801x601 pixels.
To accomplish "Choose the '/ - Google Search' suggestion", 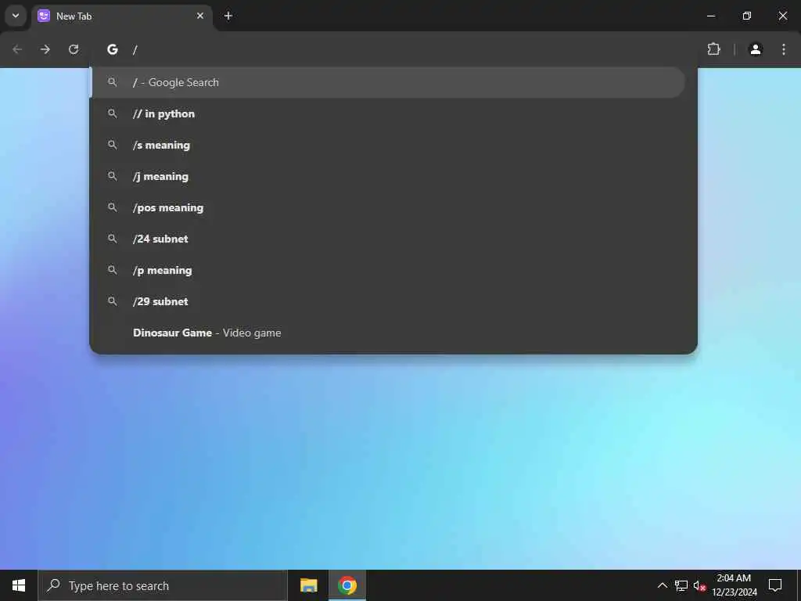I will coord(388,82).
